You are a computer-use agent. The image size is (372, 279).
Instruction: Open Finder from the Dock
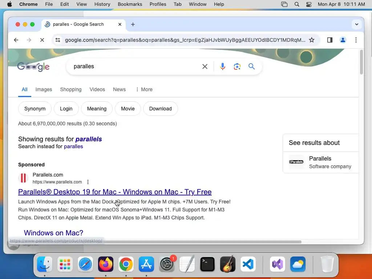45,264
